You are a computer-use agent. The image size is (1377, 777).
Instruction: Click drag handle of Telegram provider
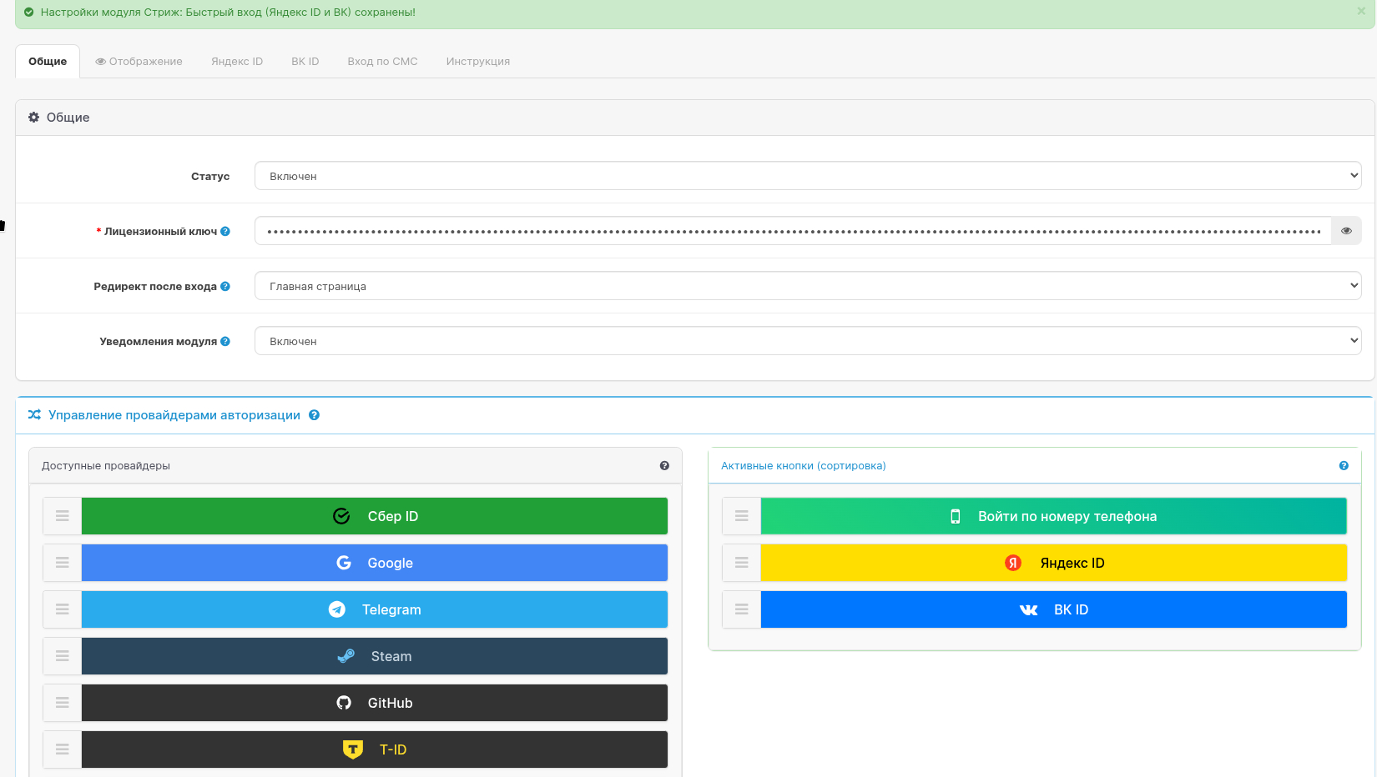click(x=63, y=609)
